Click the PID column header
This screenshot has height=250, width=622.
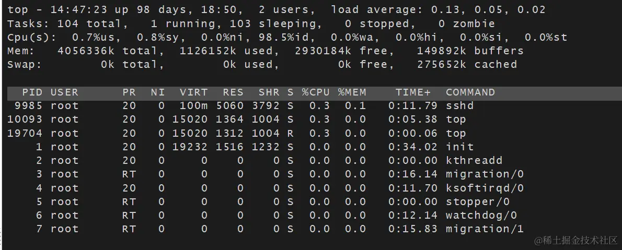(32, 93)
